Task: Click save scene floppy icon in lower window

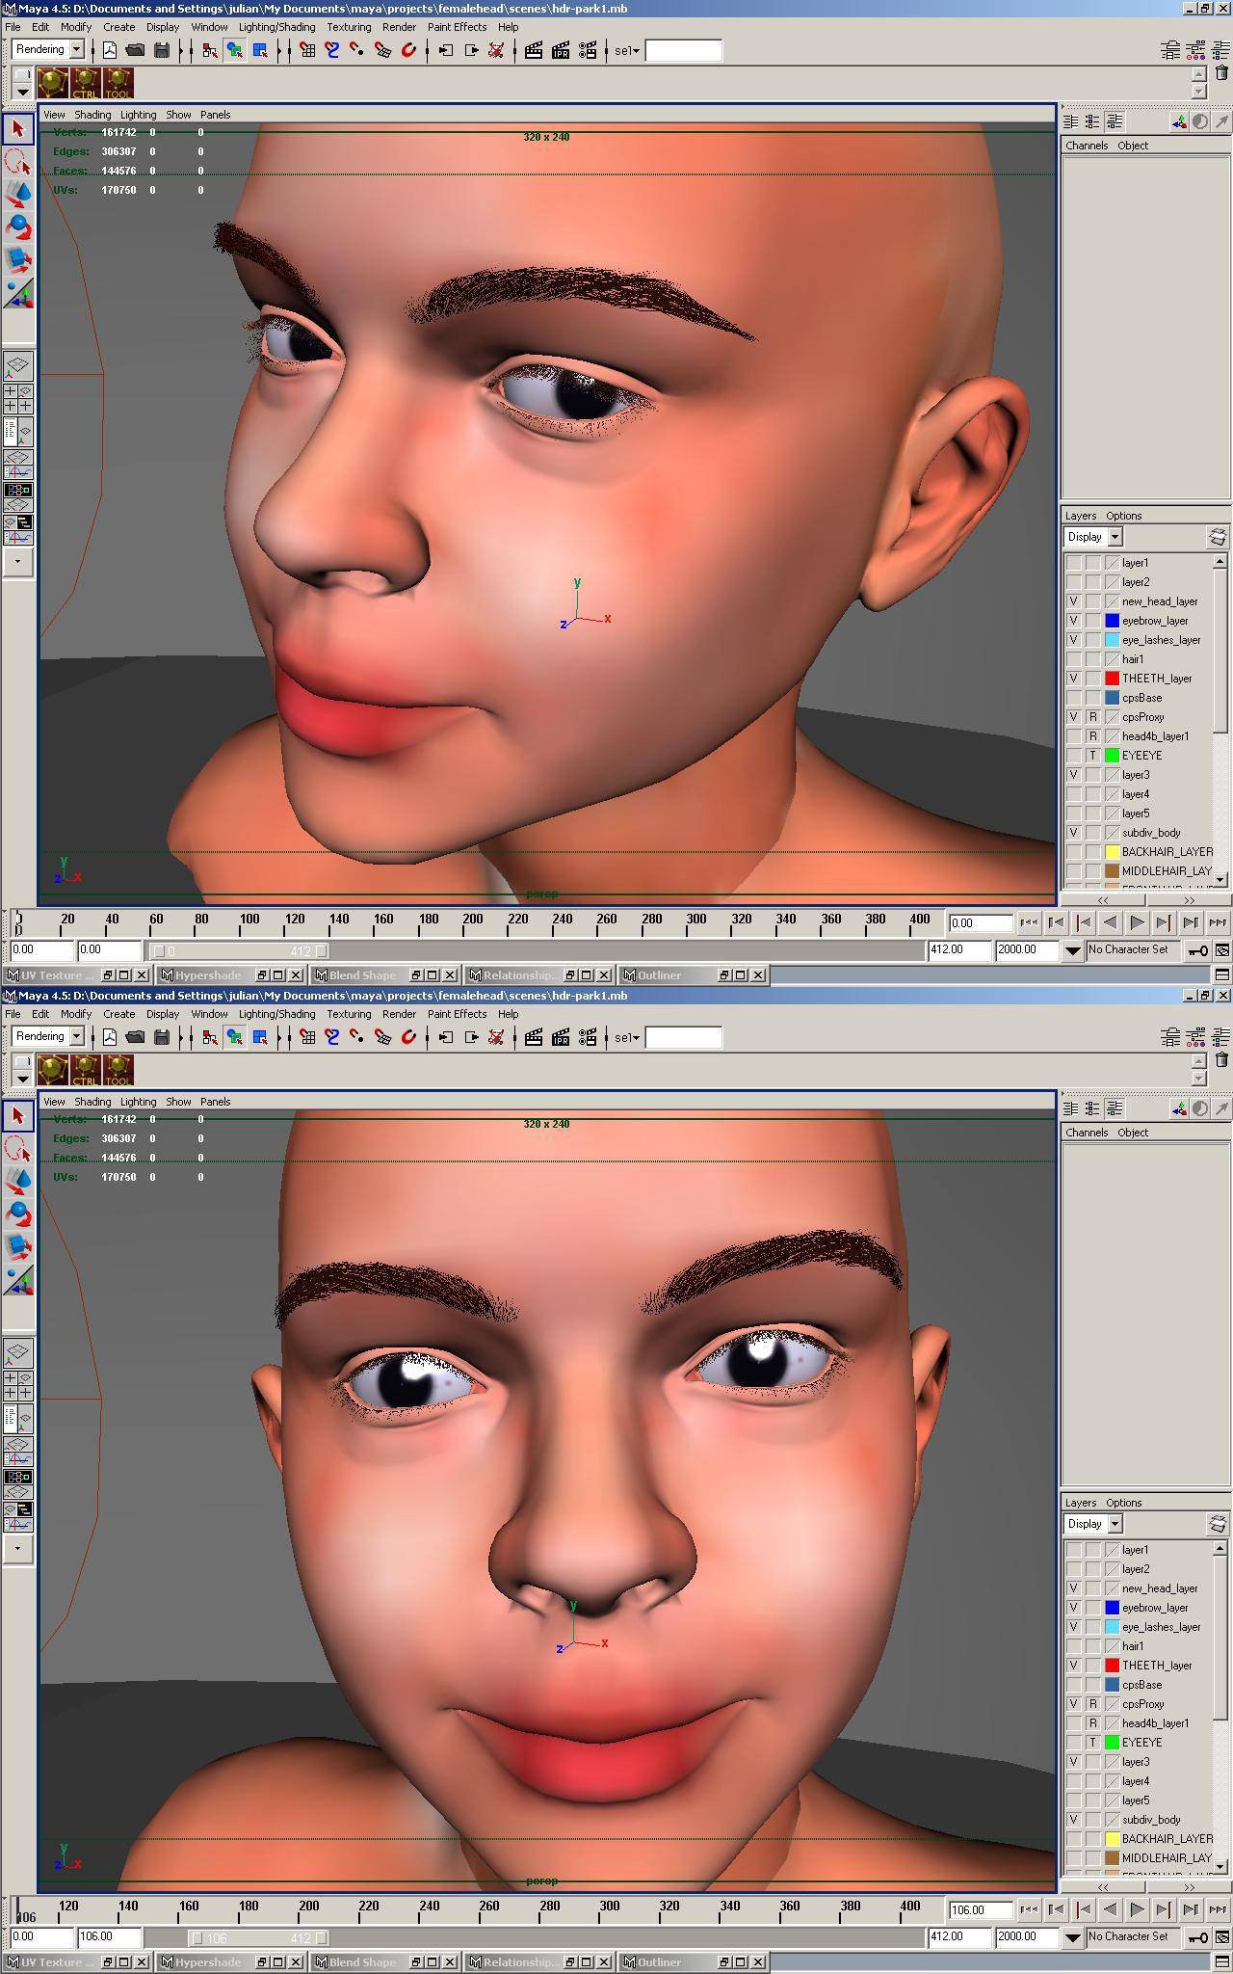Action: (x=162, y=1037)
